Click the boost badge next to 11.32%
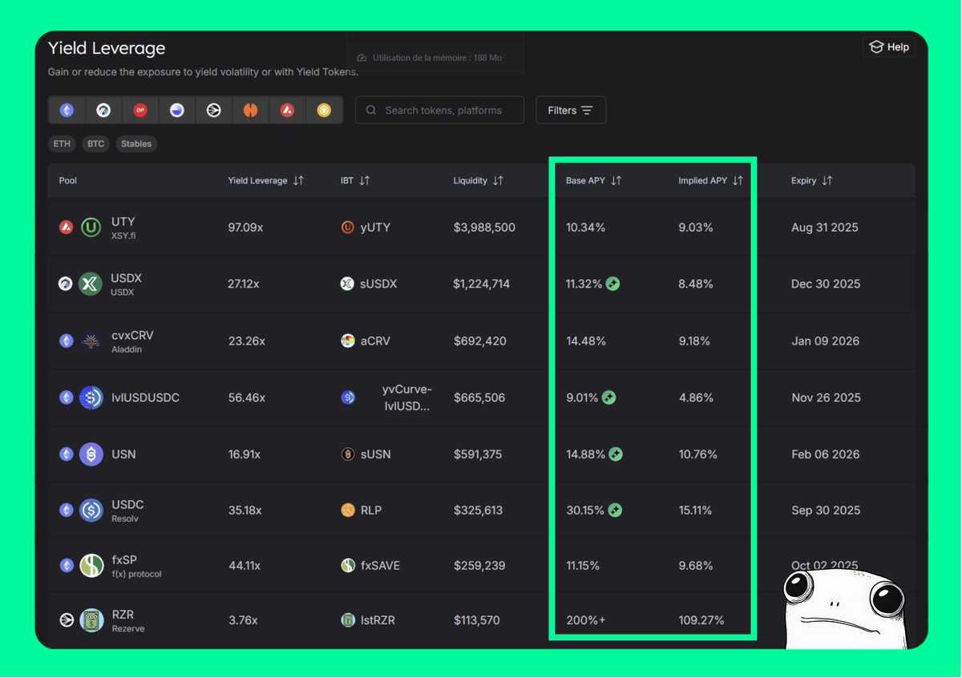Screen dimensions: 962x678 pyautogui.click(x=612, y=284)
